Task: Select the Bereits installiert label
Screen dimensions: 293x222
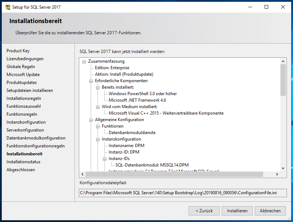Action: point(118,87)
